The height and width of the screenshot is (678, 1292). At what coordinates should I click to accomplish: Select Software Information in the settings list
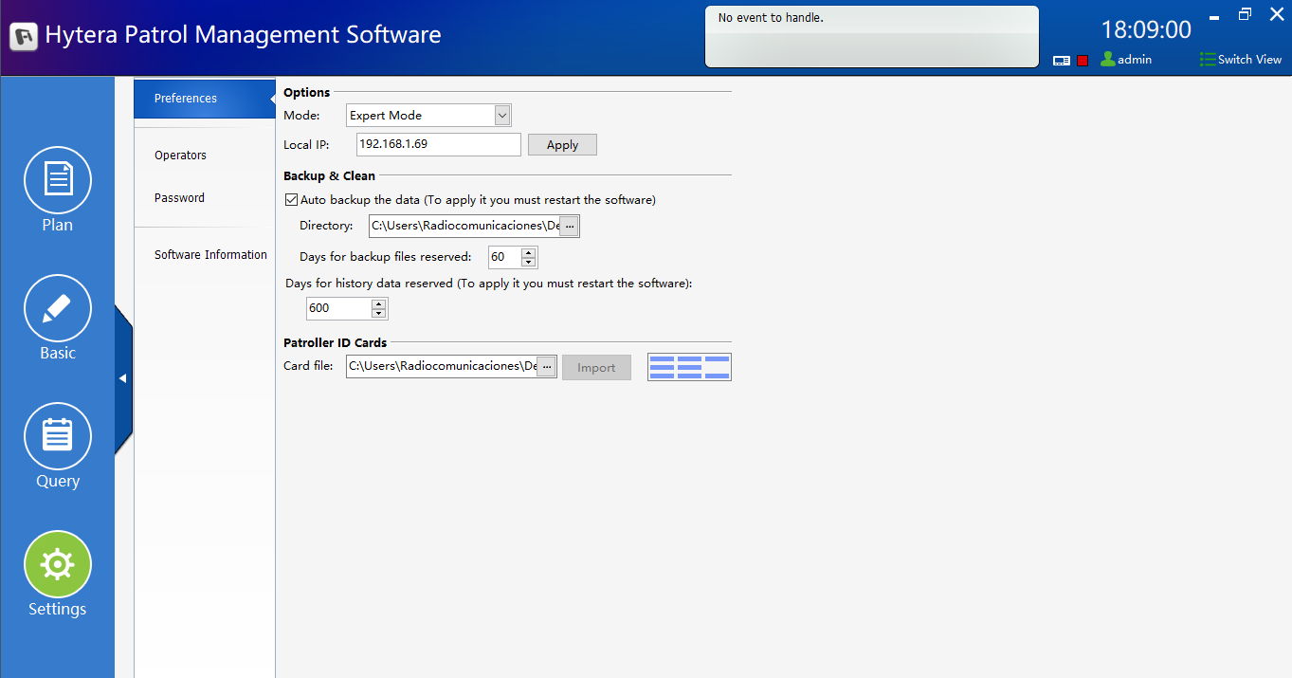(x=210, y=255)
